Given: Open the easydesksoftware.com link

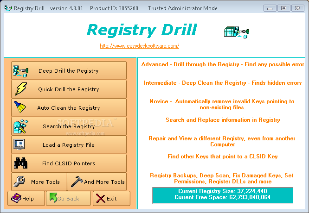Looking at the screenshot, I should coord(139,46).
